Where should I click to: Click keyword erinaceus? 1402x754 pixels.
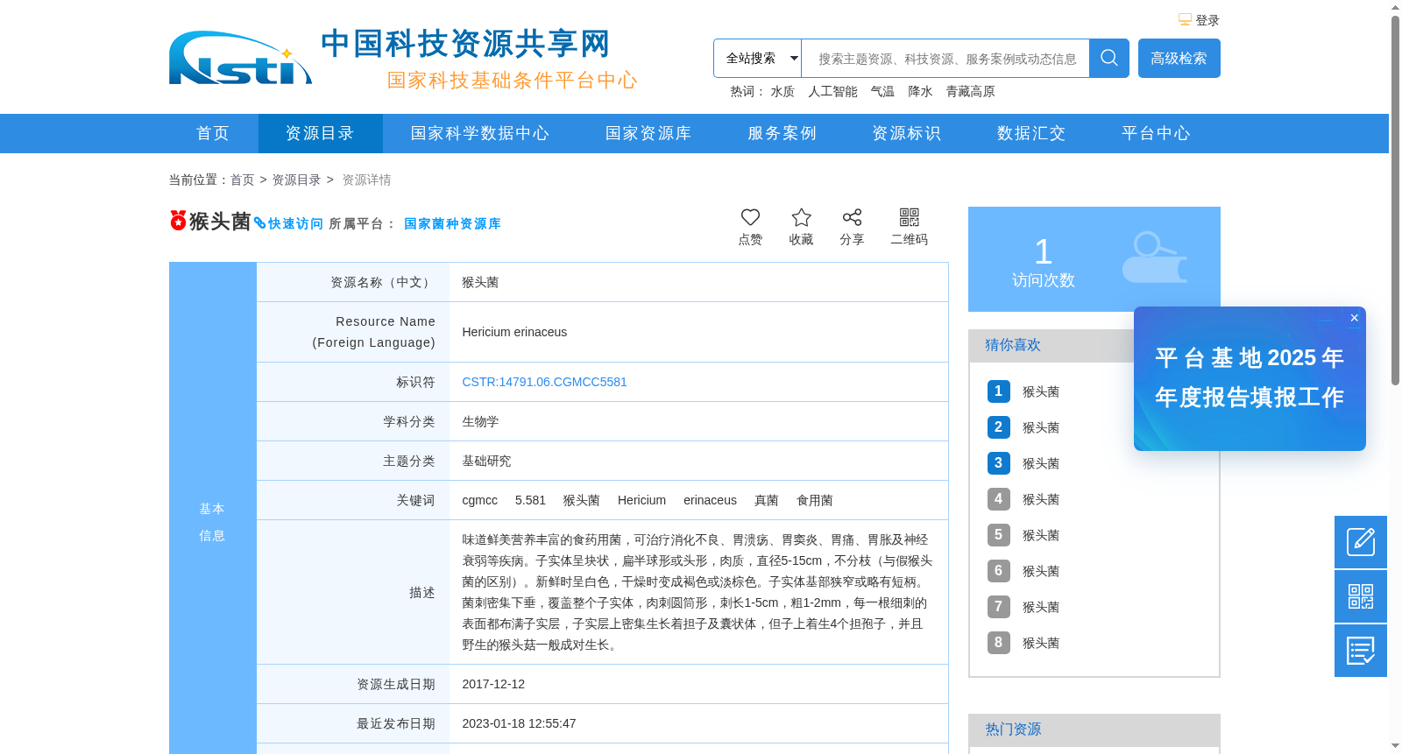pos(710,500)
